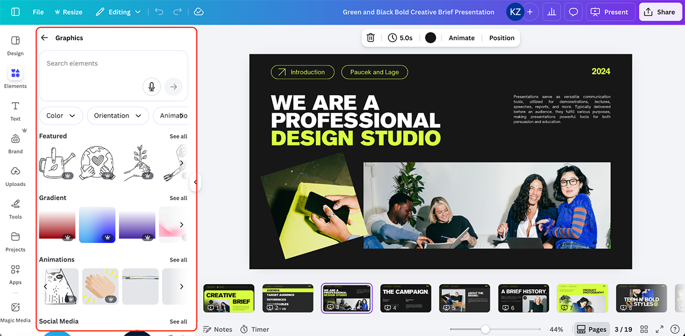
Task: Open the File menu
Action: point(38,11)
